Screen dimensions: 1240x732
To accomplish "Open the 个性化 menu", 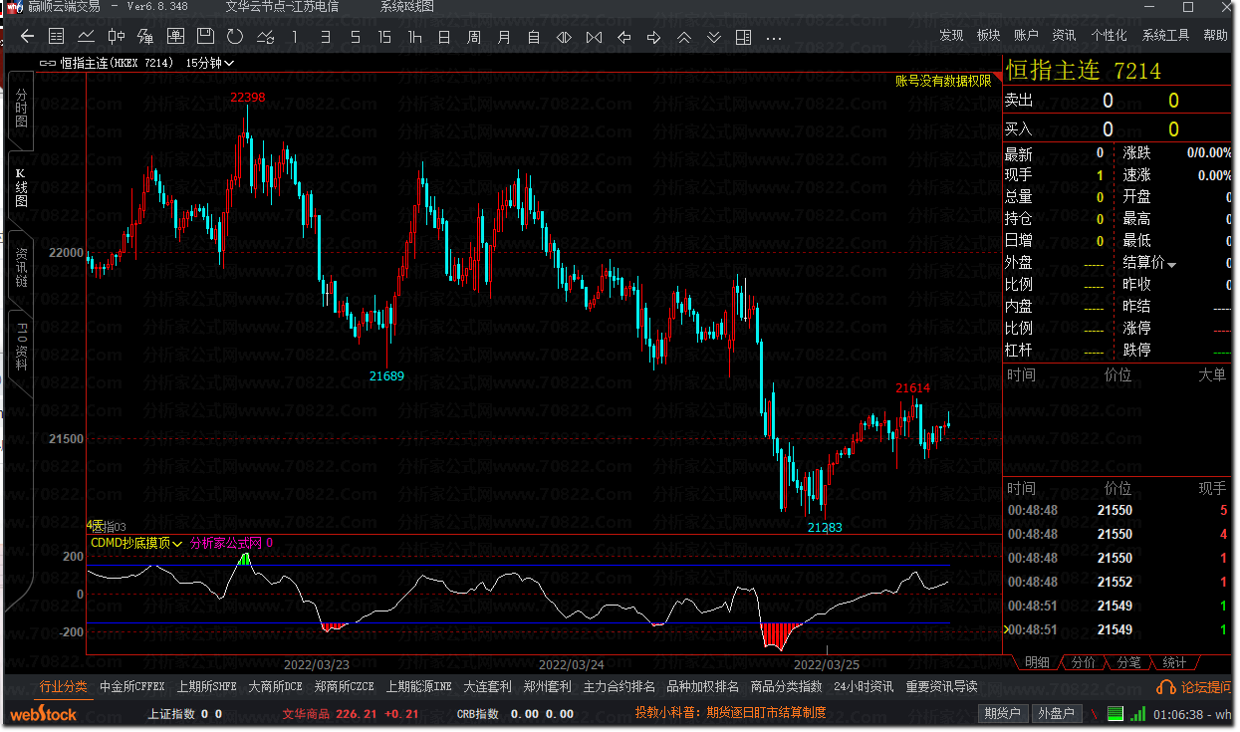I will [x=1109, y=36].
